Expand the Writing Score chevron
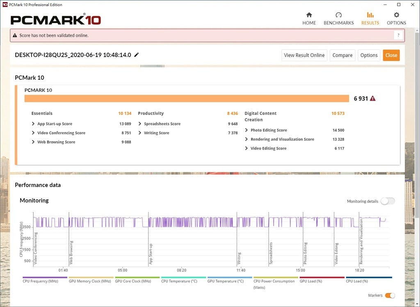The height and width of the screenshot is (307, 420). point(139,133)
